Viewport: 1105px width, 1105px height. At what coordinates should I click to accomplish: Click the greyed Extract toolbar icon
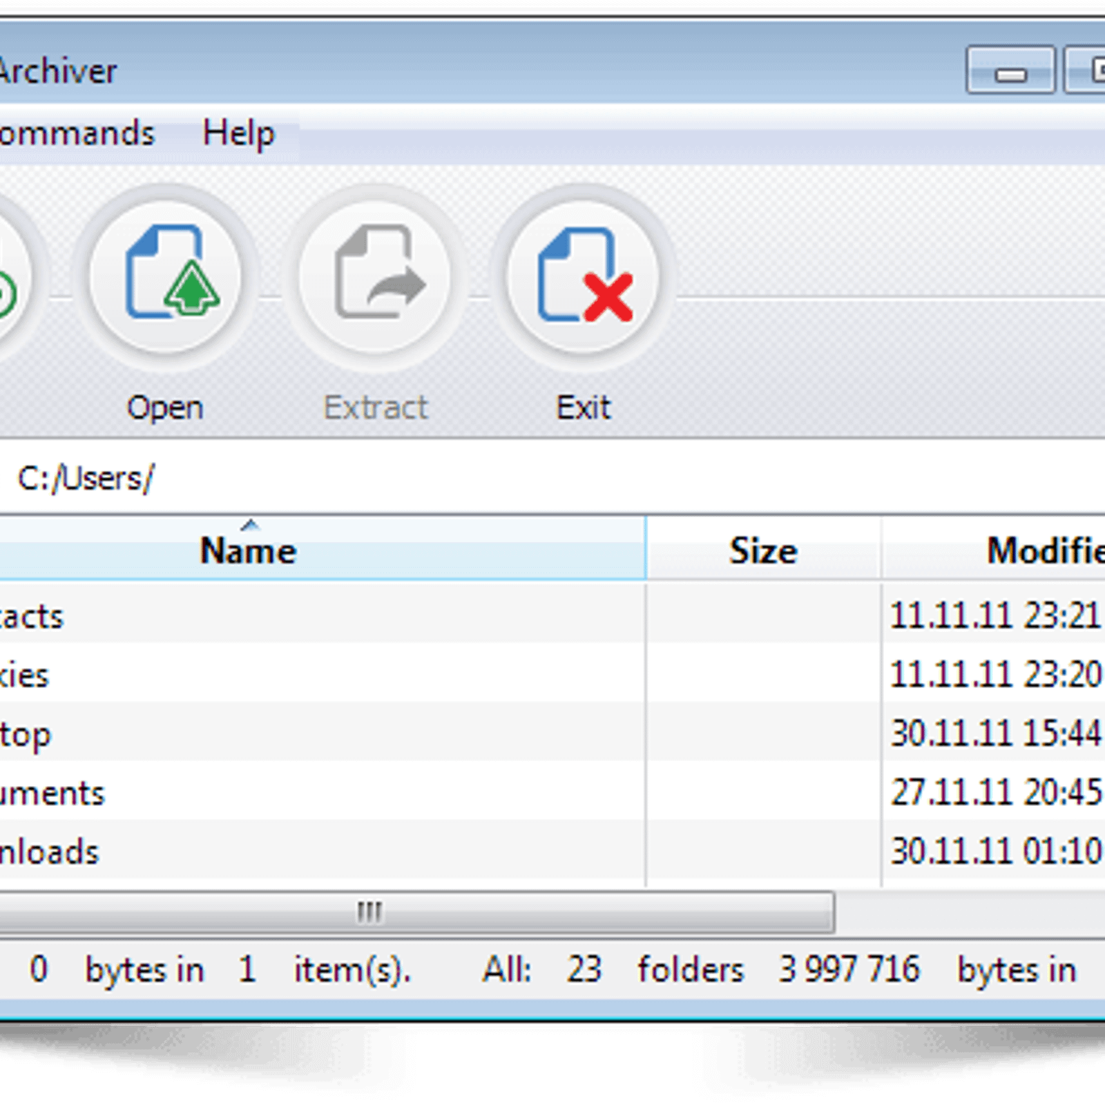pos(375,276)
